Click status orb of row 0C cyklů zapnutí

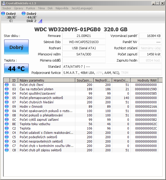[x=7, y=120]
